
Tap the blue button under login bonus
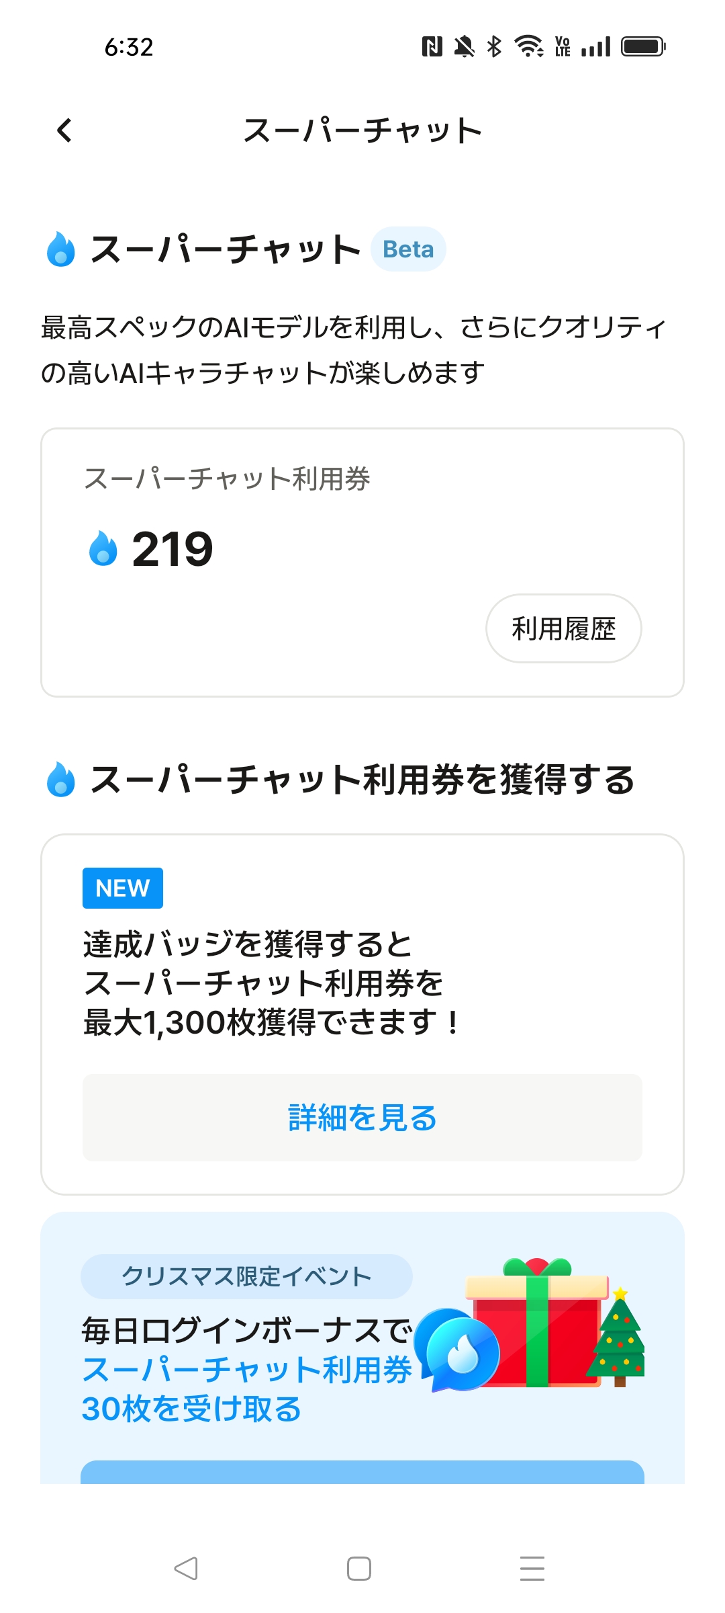point(362,1472)
